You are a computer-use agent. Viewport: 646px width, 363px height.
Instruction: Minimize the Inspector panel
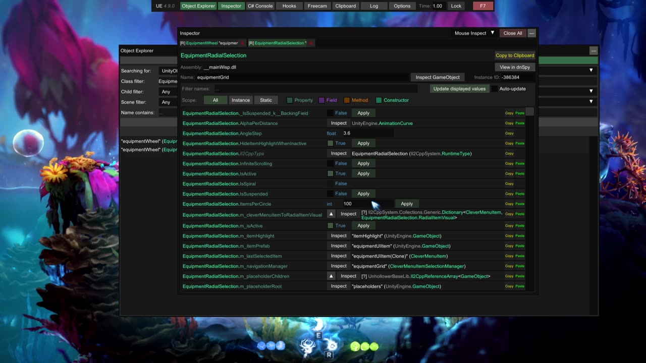click(x=531, y=33)
